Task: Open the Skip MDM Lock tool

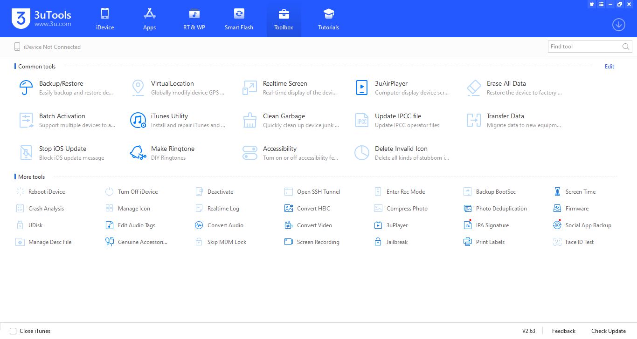Action: click(221, 242)
